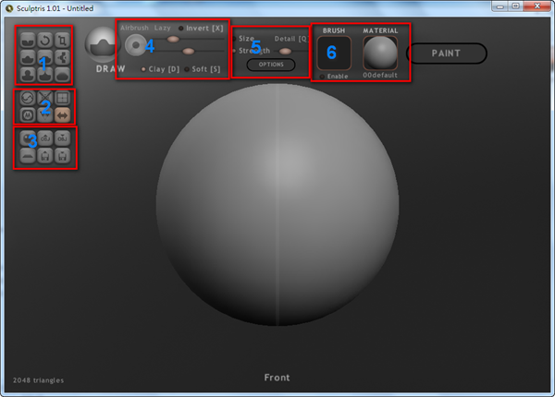Create a New Sphere from the file icons
This screenshot has width=555, height=397.
click(28, 138)
